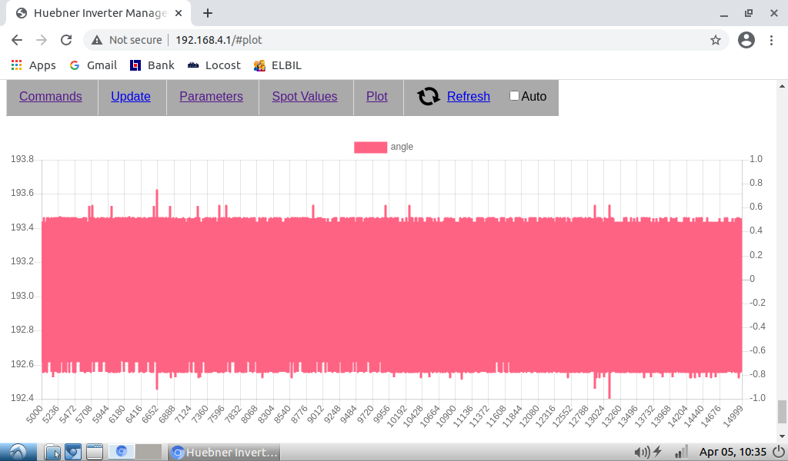
Task: Open the system start menu on taskbar
Action: click(18, 452)
